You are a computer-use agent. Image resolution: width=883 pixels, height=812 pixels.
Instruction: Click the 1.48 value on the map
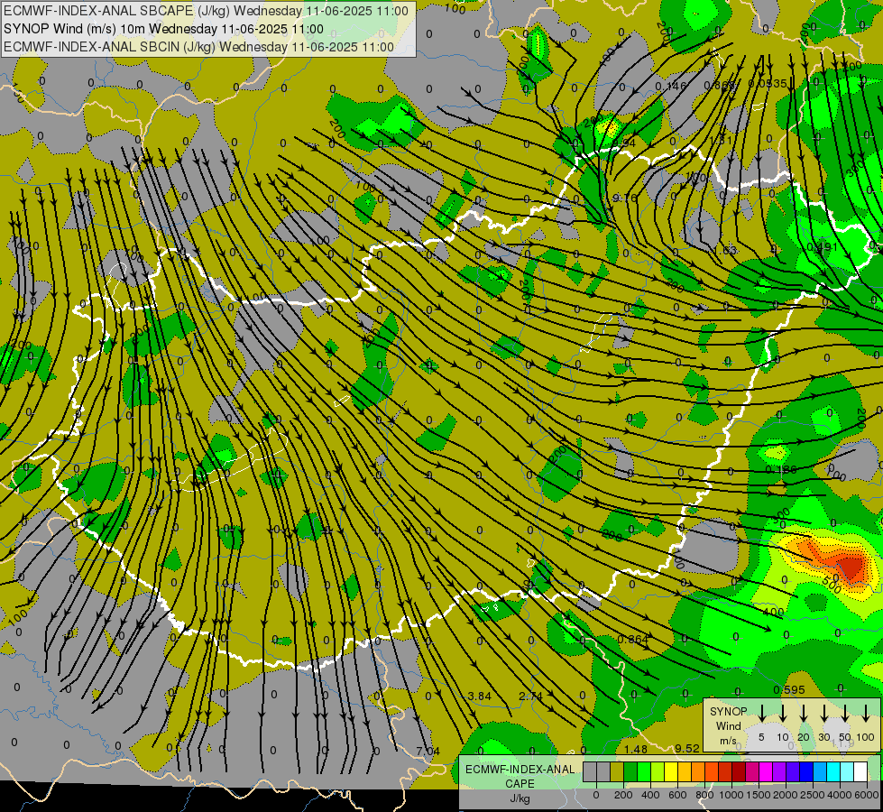coord(636,750)
